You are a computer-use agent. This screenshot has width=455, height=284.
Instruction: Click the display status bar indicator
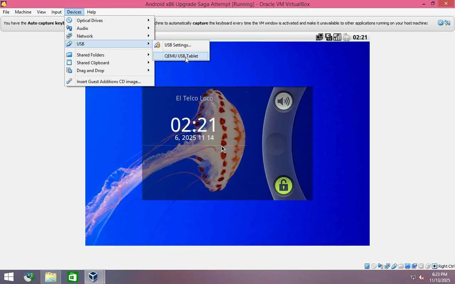[x=407, y=266]
